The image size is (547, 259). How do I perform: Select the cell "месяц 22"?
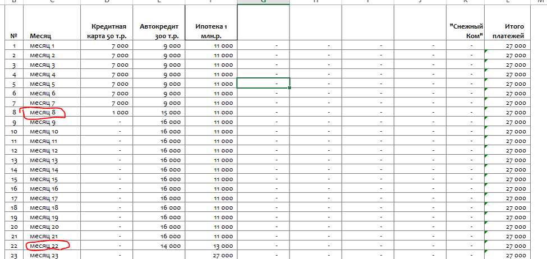[52, 246]
